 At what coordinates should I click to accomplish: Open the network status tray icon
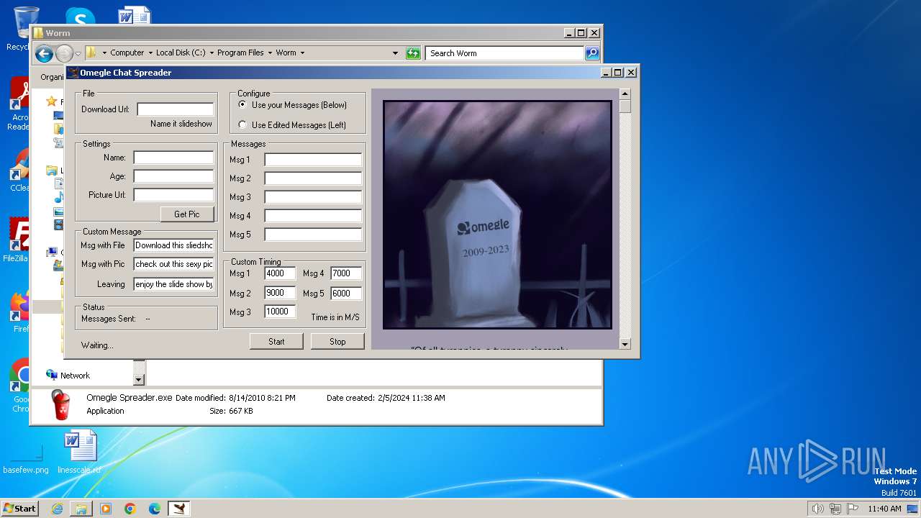835,509
